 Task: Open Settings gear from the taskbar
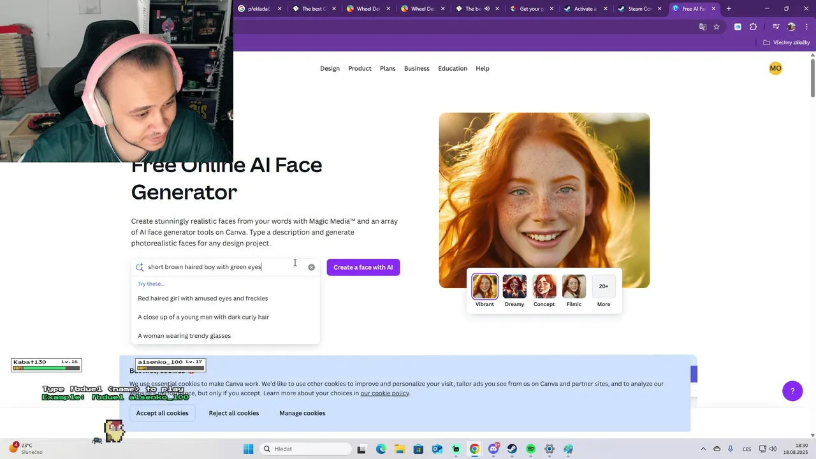[550, 449]
